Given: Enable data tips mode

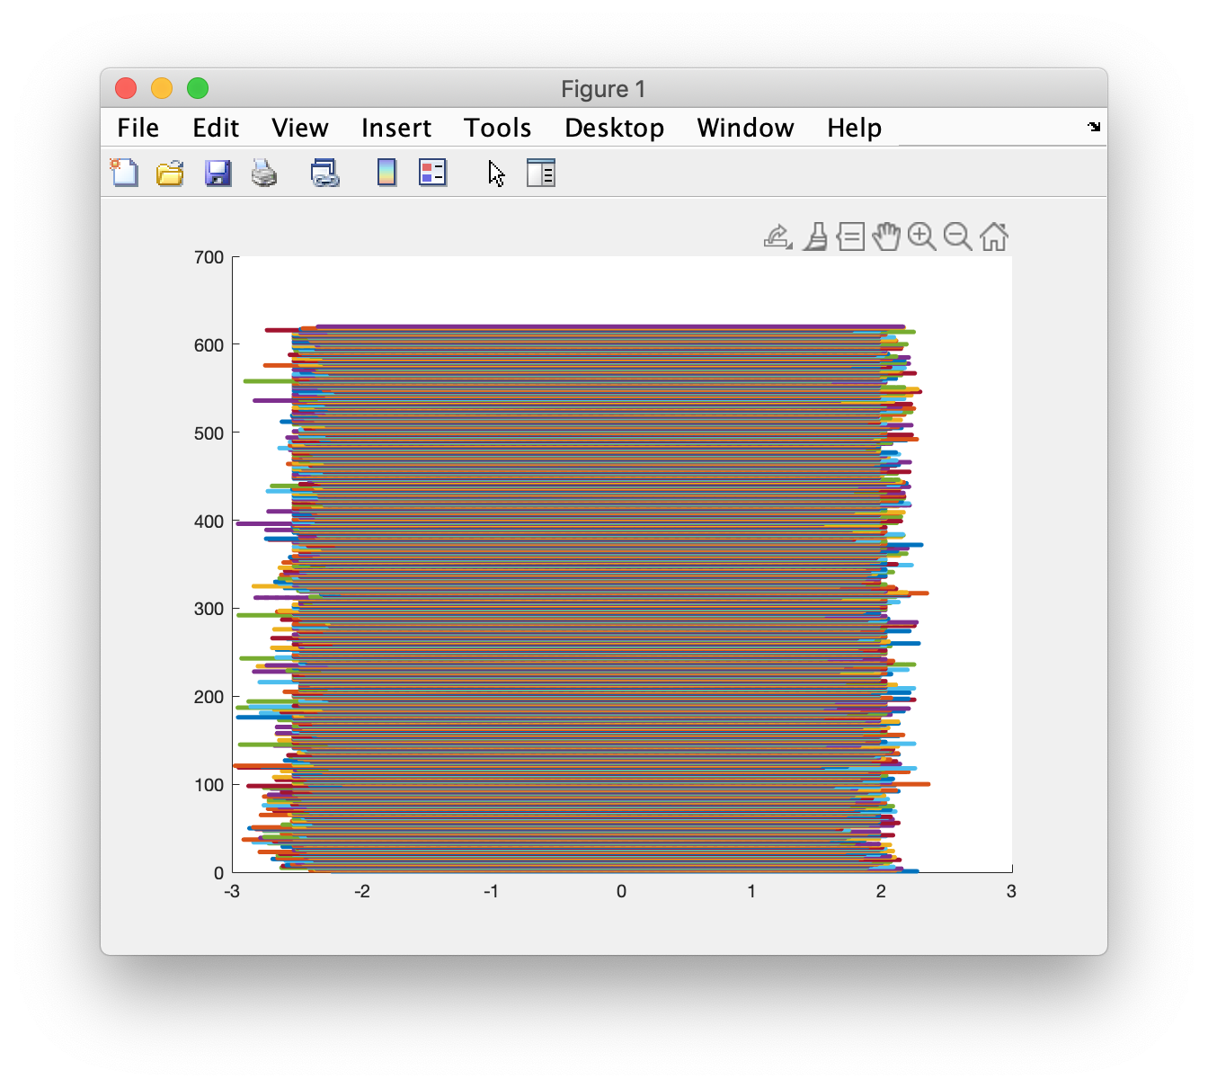Looking at the screenshot, I should [x=848, y=236].
